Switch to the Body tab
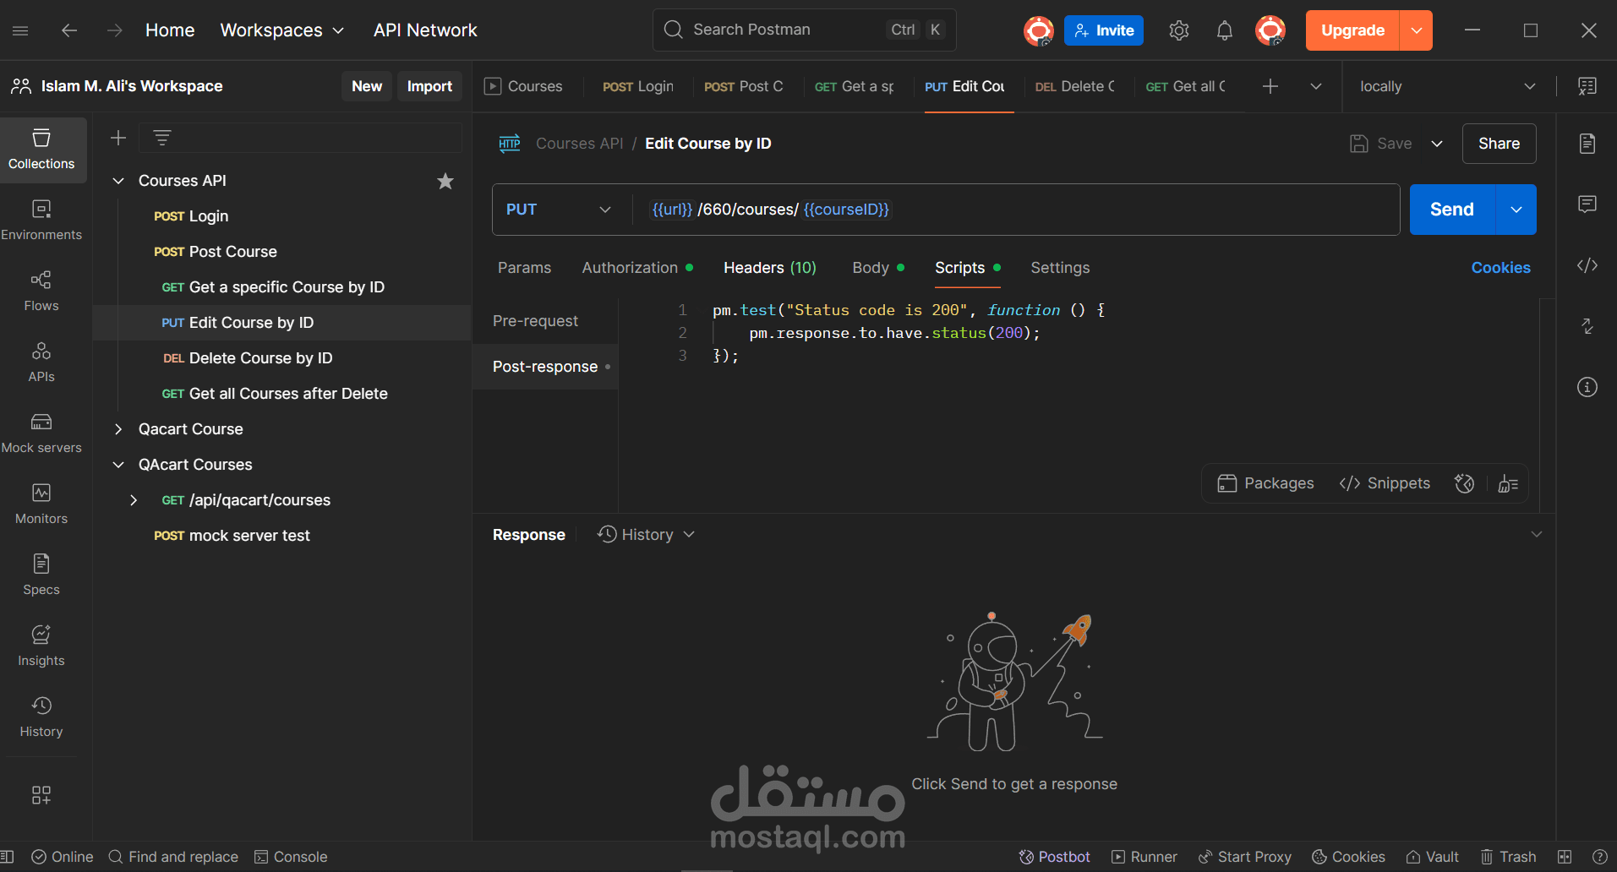 coord(878,268)
